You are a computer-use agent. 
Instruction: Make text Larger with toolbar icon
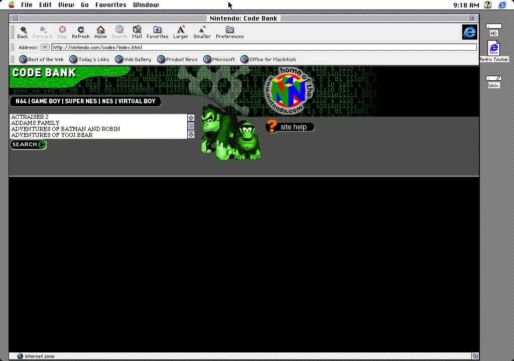coord(181,32)
